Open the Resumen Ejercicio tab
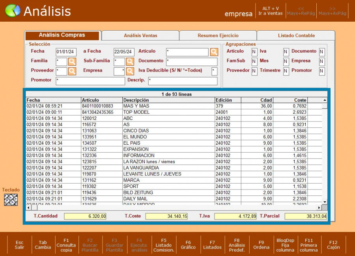The image size is (355, 256). click(x=218, y=35)
